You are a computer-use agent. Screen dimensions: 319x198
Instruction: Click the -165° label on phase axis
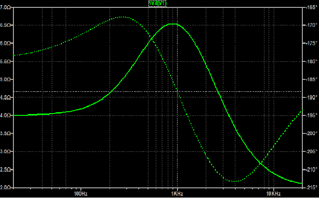[x=311, y=7]
